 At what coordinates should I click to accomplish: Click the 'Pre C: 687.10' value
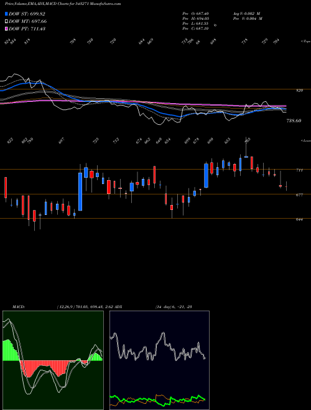click(x=195, y=29)
